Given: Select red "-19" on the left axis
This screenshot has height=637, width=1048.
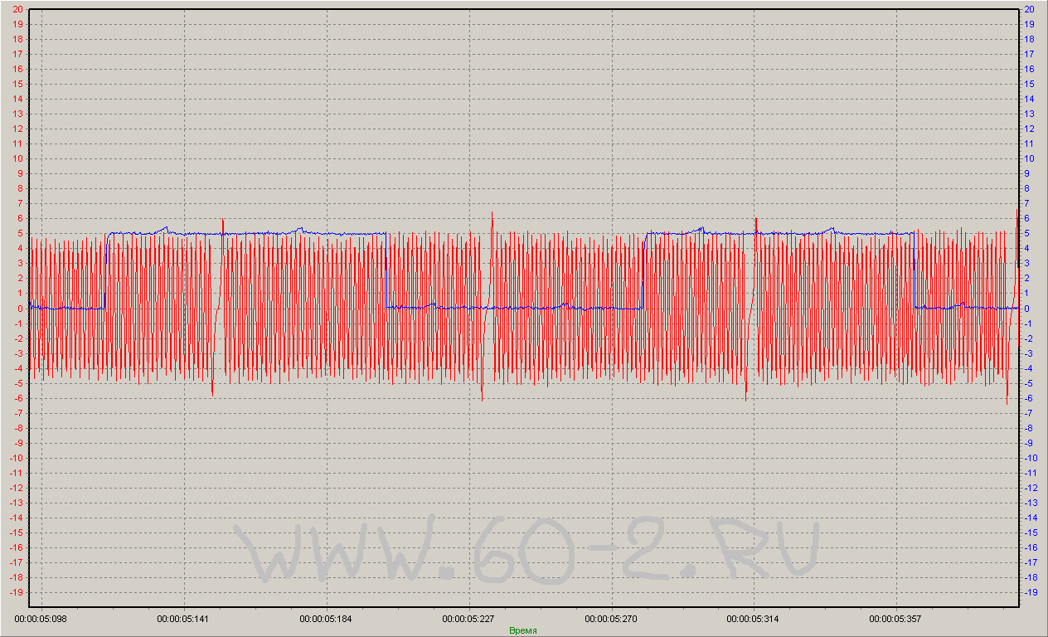Looking at the screenshot, I should click(15, 592).
